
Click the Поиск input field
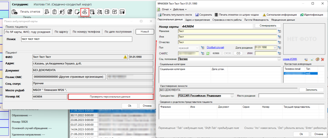tap(77, 39)
